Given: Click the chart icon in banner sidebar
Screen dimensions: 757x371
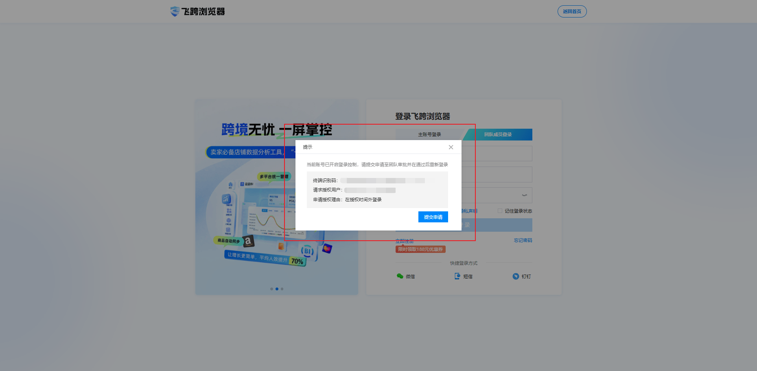Looking at the screenshot, I should [x=226, y=199].
